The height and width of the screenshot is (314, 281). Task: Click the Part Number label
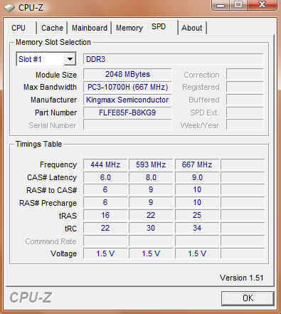[x=55, y=112]
